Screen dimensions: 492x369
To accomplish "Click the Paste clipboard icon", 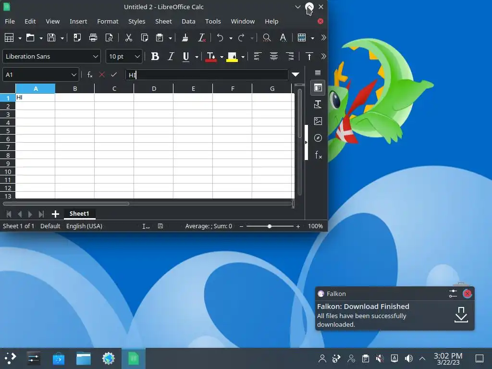I will [x=160, y=37].
